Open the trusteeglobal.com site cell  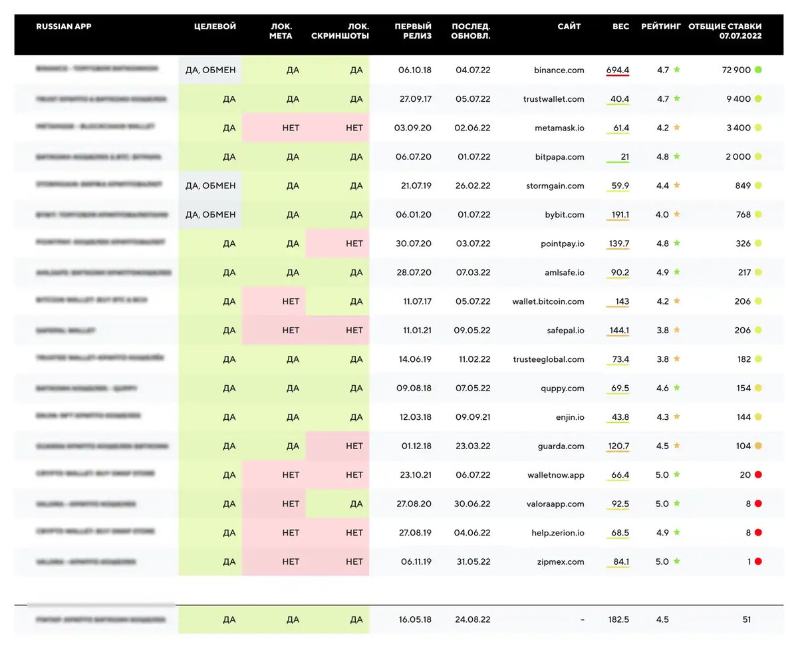coord(549,359)
